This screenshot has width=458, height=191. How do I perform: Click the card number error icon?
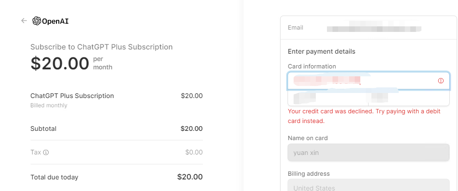click(440, 81)
